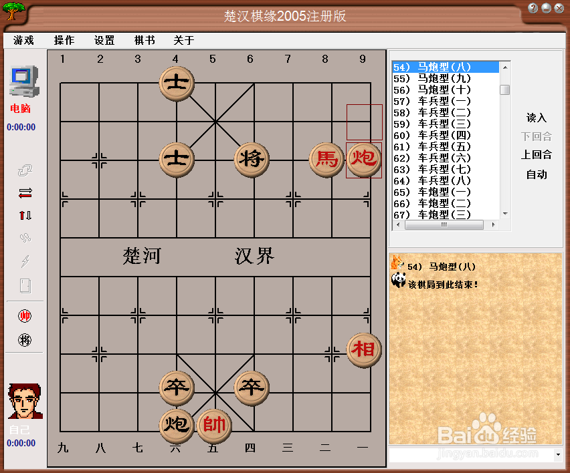
Task: Click the player avatar portrait
Action: tap(25, 401)
